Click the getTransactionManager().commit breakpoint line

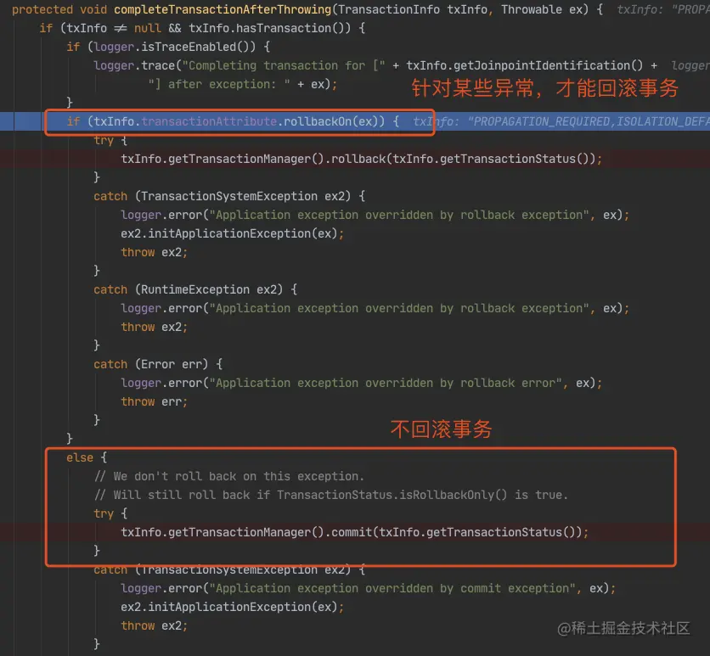(x=354, y=532)
